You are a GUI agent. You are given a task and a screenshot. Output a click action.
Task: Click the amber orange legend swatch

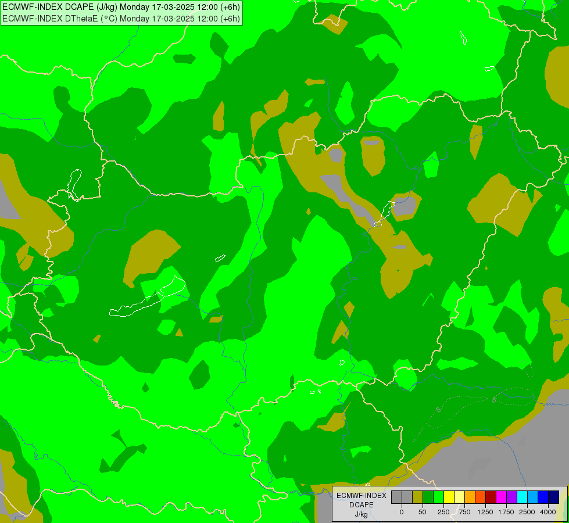(470, 497)
